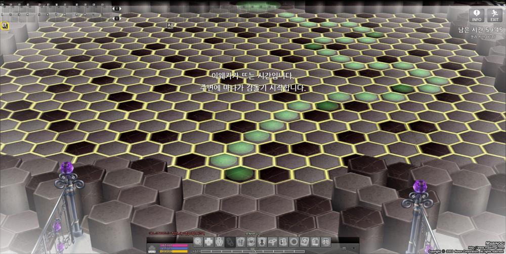The width and height of the screenshot is (506, 254).
Task: Select the yellow-highlighted icon at left edge
Action: coord(5,25)
